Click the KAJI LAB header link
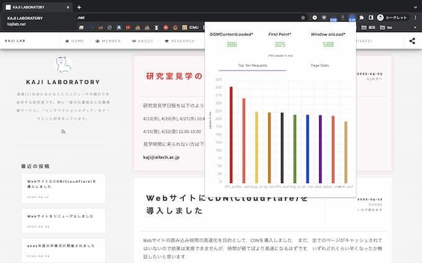The width and height of the screenshot is (422, 263). coord(16,41)
